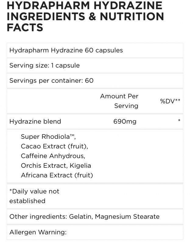190x244 pixels.
Task: Click the Magnesium Stearate text
Action: coord(127,217)
